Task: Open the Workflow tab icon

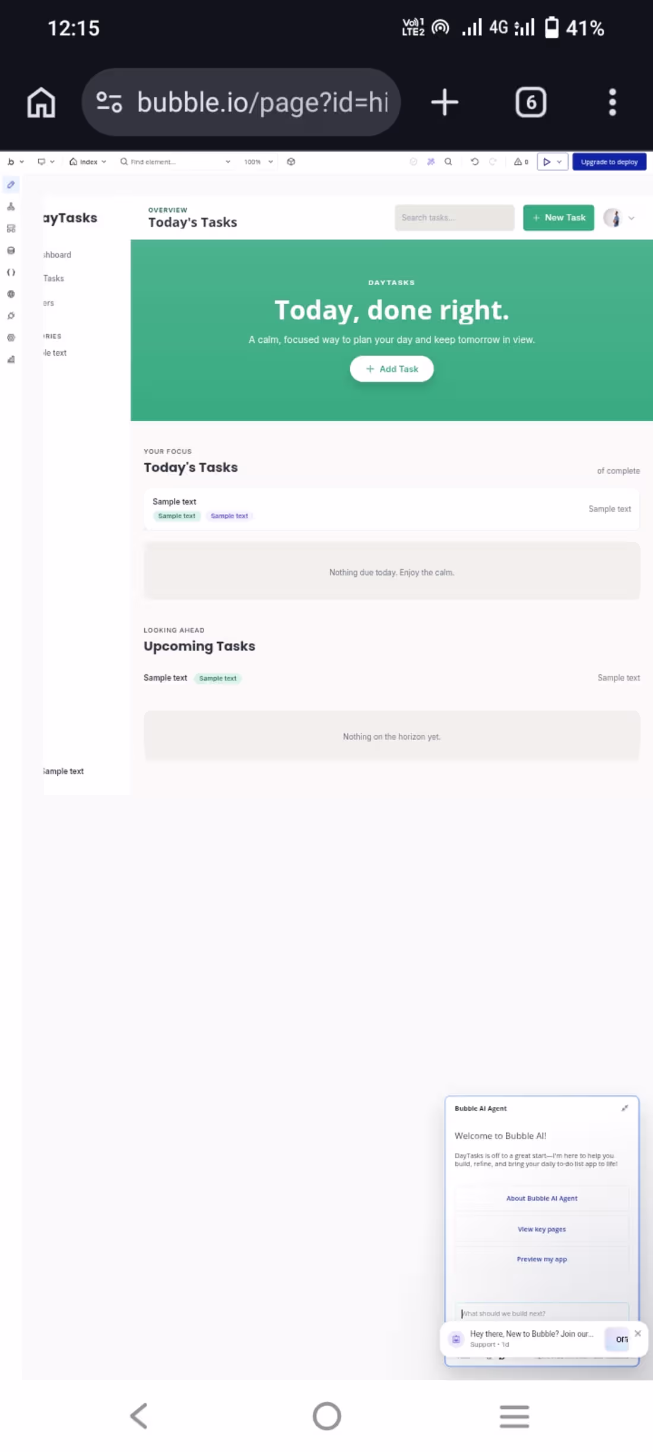Action: click(x=11, y=207)
